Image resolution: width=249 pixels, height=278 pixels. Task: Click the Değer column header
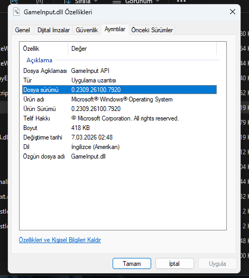(x=142, y=49)
